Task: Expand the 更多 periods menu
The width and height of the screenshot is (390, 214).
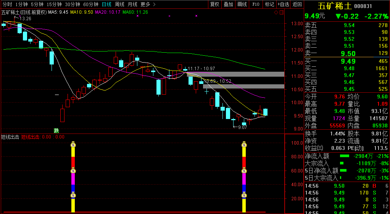Action: point(148,4)
